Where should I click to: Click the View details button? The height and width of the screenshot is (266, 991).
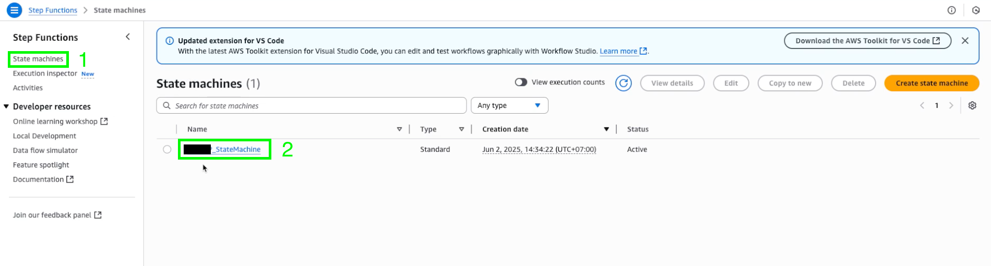[672, 83]
